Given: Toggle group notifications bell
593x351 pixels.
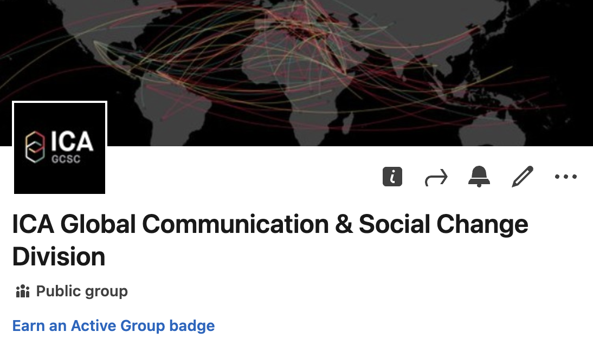Looking at the screenshot, I should (479, 177).
